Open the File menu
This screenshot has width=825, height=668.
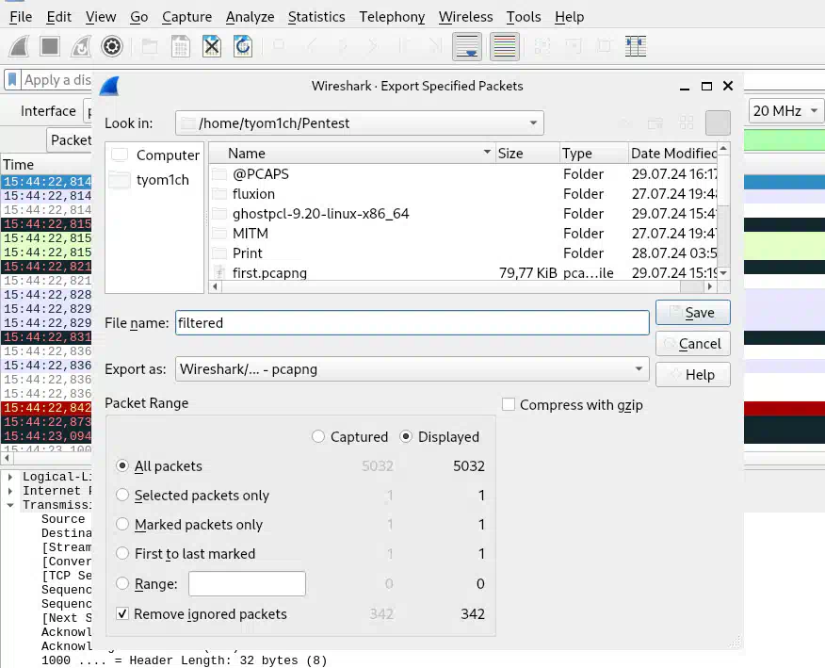click(x=21, y=17)
